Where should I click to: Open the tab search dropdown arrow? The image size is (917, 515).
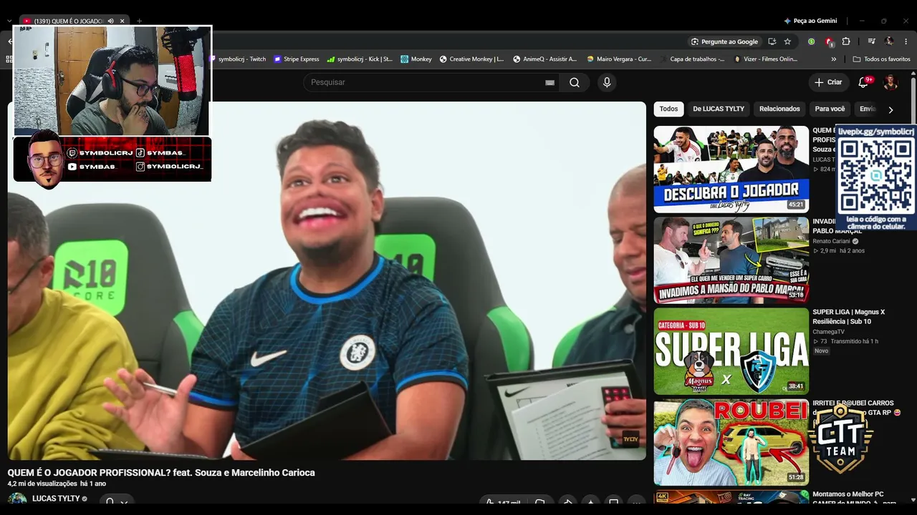9,21
